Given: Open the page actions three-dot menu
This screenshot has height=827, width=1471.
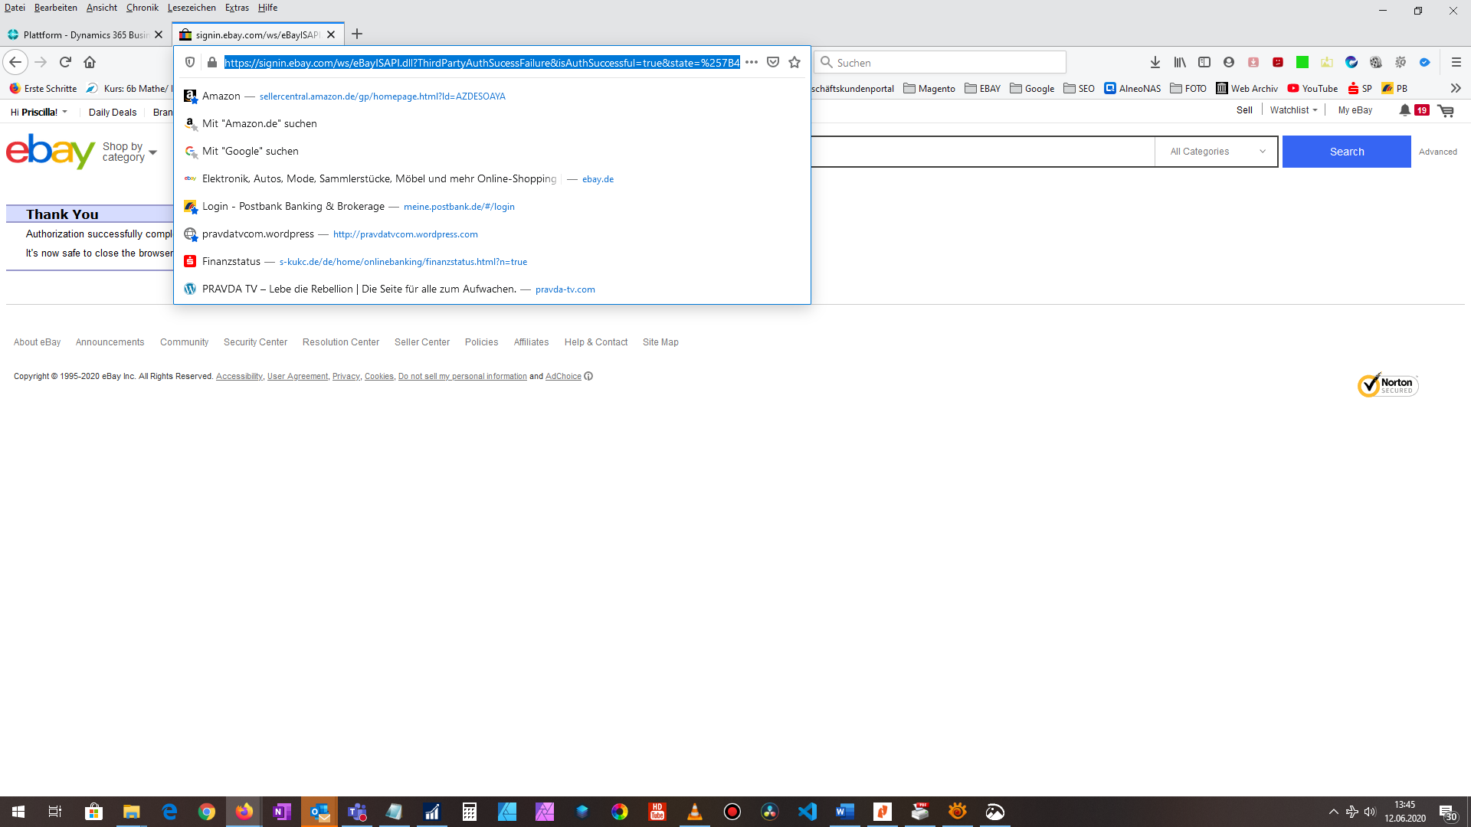Looking at the screenshot, I should pos(752,62).
